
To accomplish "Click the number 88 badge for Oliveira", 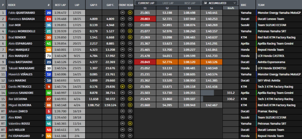I will pyautogui.click(x=49, y=105).
